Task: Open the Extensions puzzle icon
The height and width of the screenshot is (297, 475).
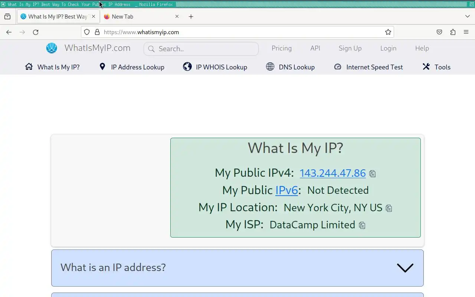Action: tap(453, 32)
